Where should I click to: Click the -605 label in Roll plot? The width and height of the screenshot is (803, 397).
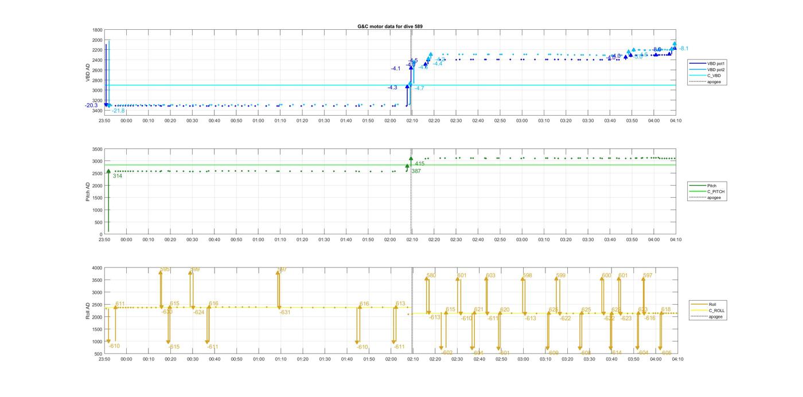pyautogui.click(x=666, y=353)
